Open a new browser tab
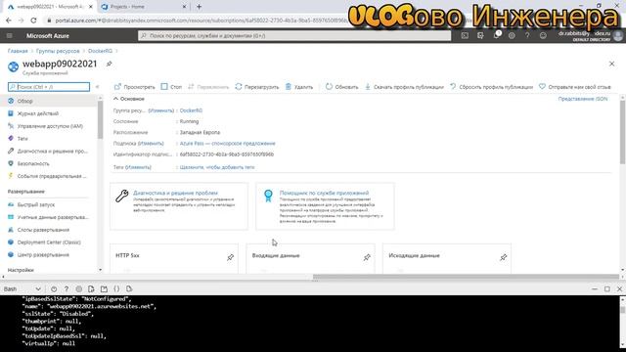The height and width of the screenshot is (352, 626). (199, 7)
